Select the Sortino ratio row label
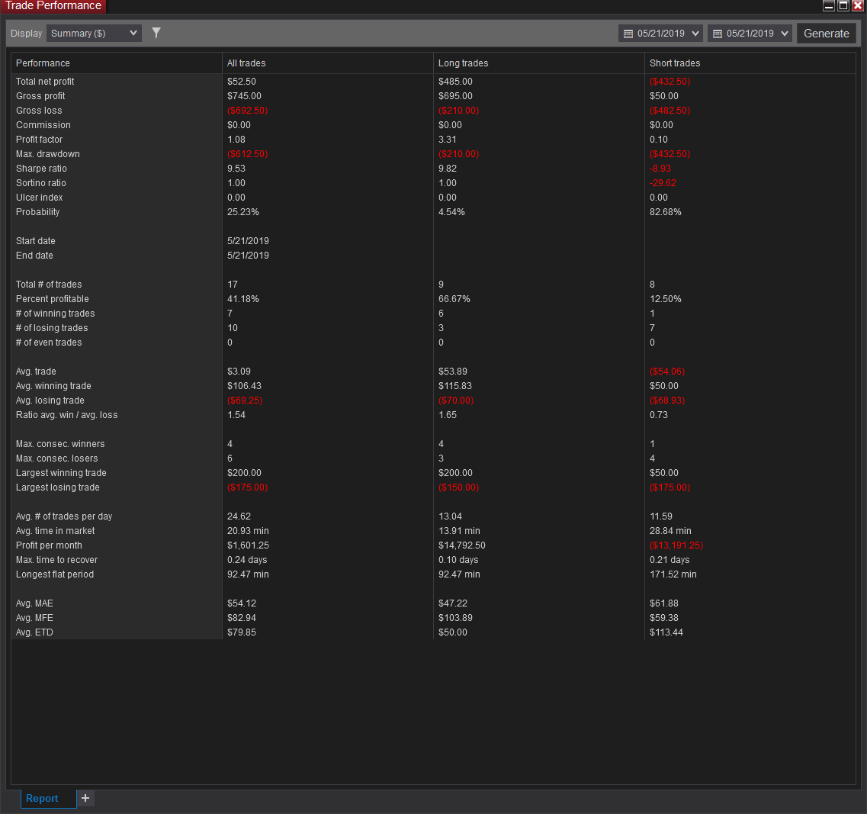 click(41, 182)
